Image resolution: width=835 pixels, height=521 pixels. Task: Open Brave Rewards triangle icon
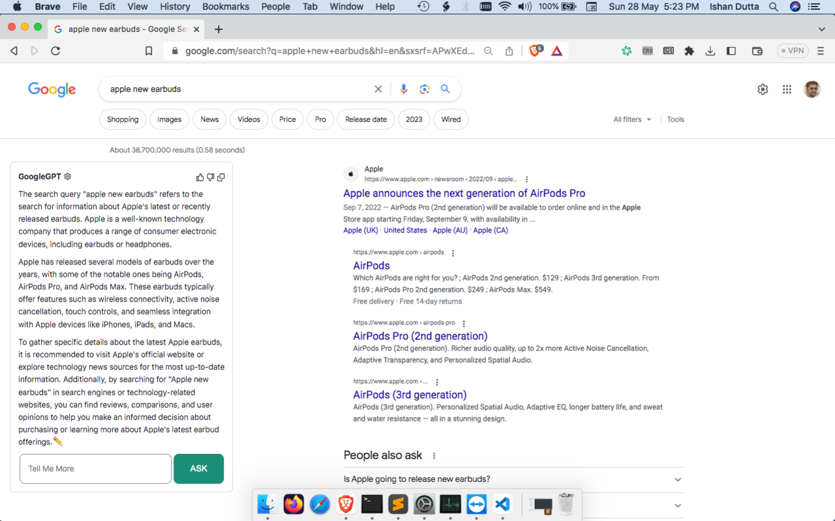point(556,50)
